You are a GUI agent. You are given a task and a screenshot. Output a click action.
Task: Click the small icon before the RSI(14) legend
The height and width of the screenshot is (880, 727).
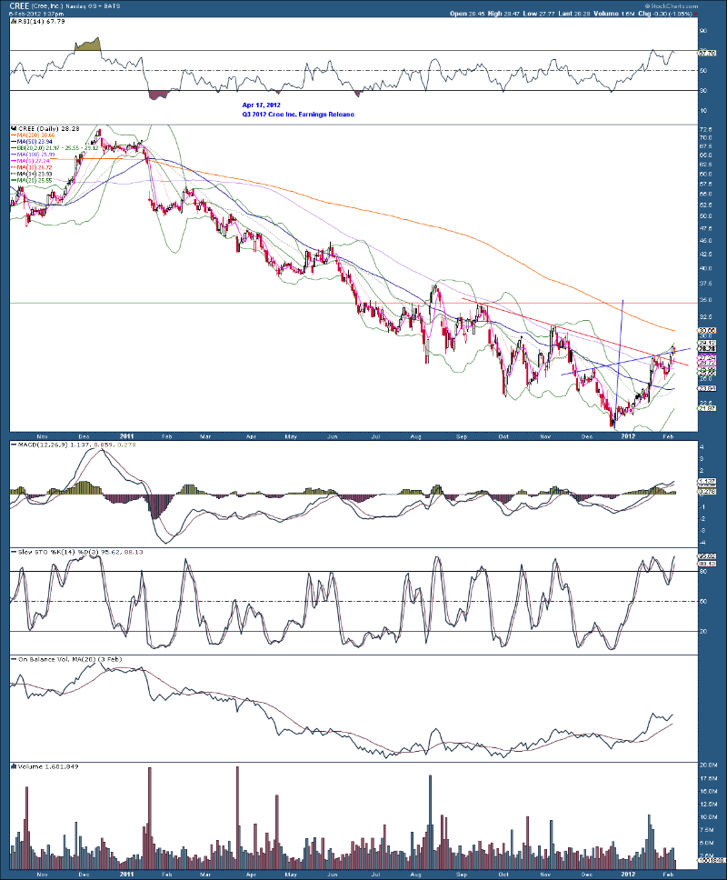[x=14, y=21]
